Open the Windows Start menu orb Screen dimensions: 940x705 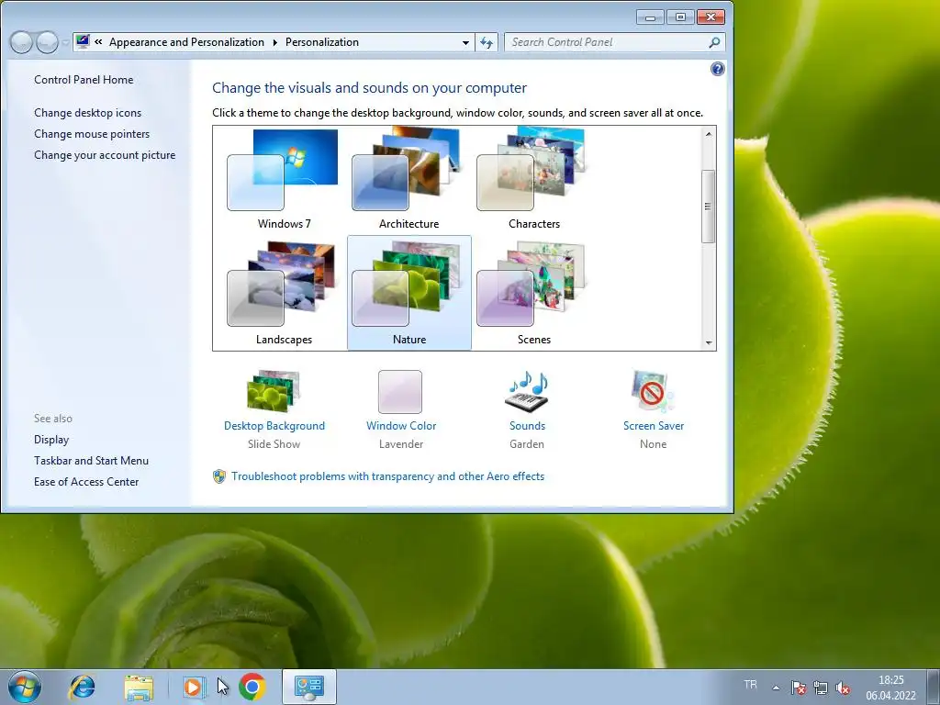(25, 687)
